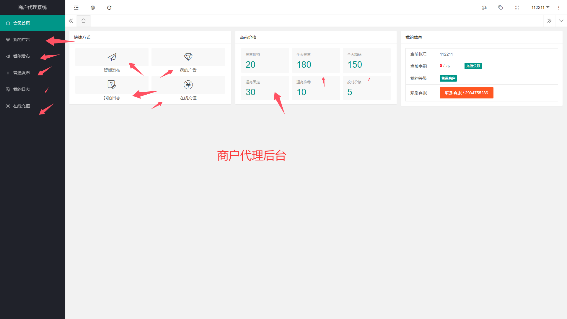Click the 全天精品 150 price card

click(366, 60)
